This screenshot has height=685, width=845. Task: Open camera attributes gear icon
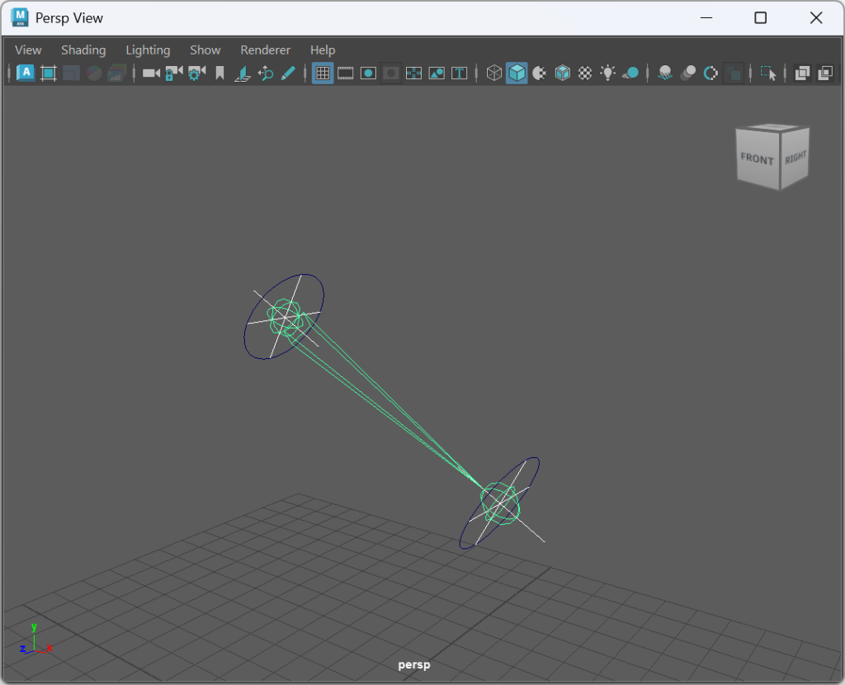click(196, 73)
